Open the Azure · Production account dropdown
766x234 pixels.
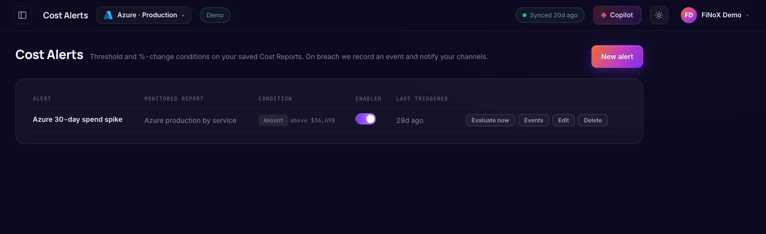point(144,15)
